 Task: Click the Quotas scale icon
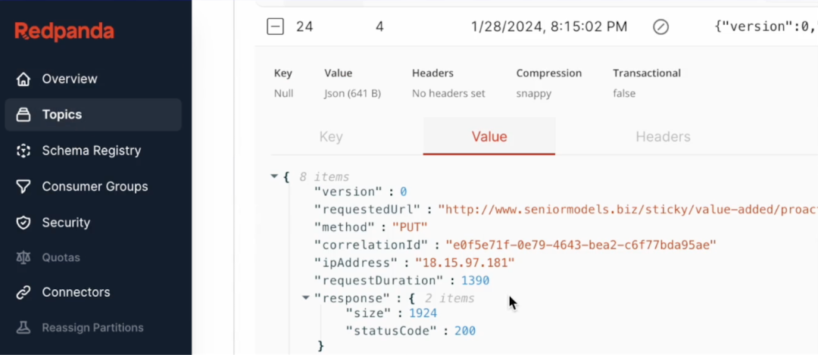(x=23, y=257)
